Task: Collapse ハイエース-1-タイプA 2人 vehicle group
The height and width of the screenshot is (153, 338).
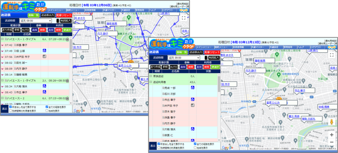Action: click(2, 80)
